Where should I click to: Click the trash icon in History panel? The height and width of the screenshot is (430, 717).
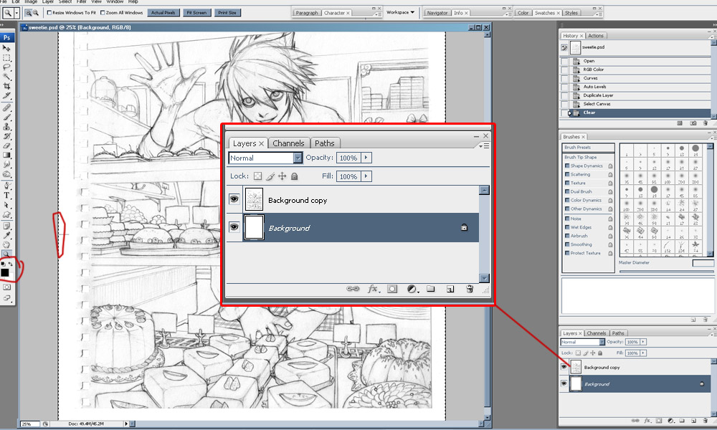[x=705, y=123]
